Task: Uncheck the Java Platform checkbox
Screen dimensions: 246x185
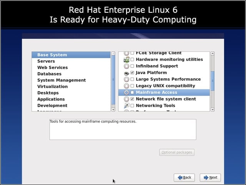Action: pos(132,73)
